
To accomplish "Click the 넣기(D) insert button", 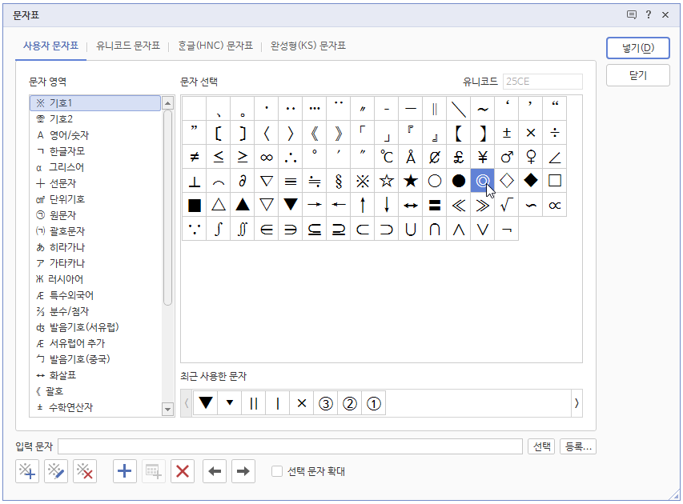I will (638, 48).
